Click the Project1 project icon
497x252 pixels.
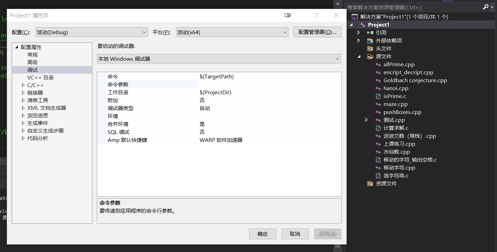point(362,25)
